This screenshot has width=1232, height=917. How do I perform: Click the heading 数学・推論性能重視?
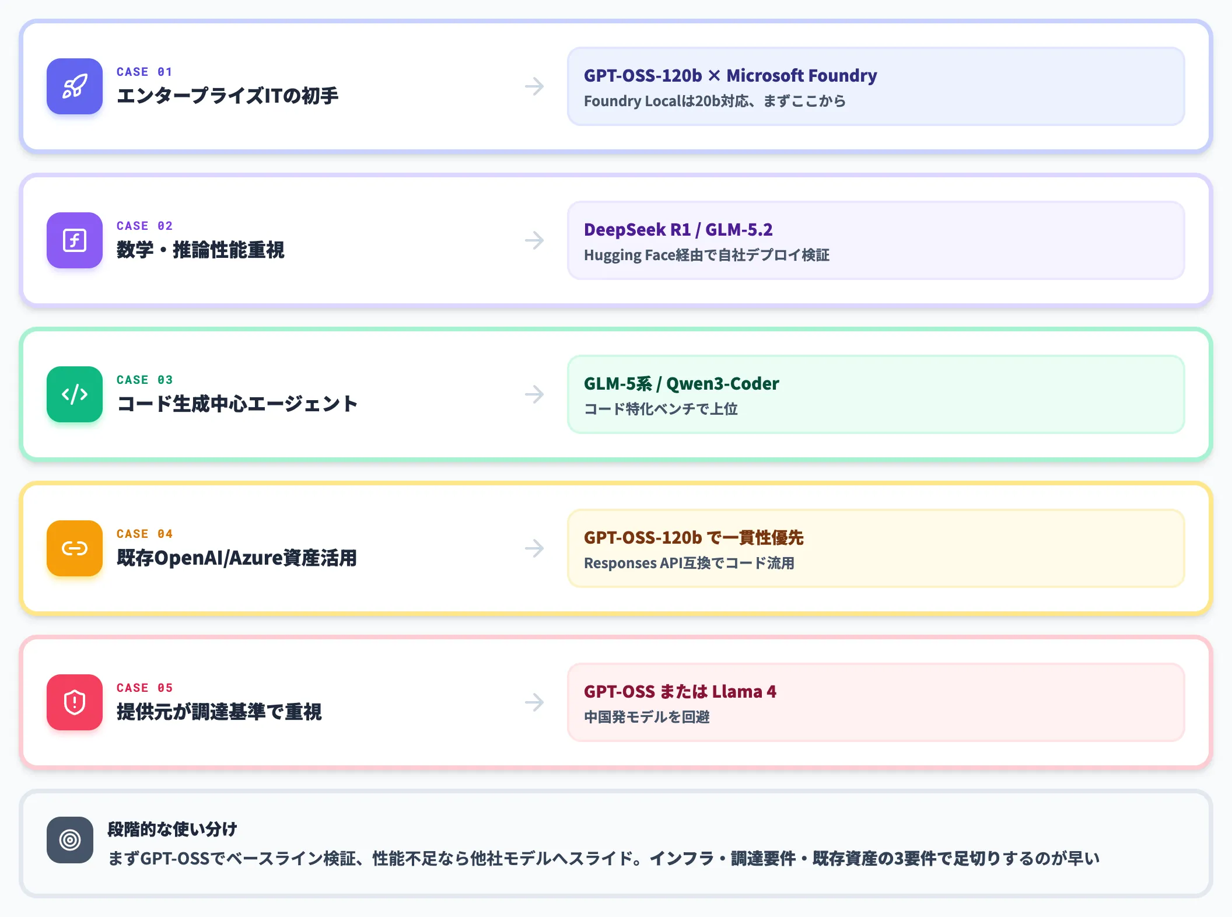[200, 250]
